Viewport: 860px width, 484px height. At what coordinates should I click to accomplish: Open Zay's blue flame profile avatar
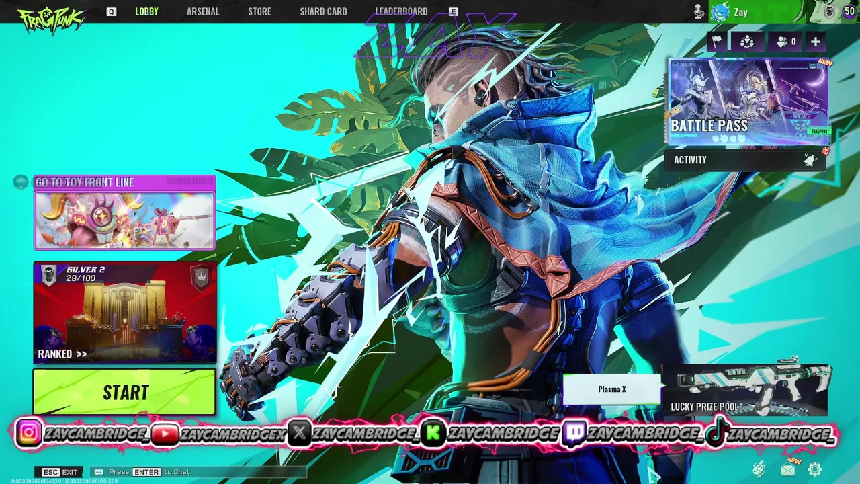[x=720, y=11]
